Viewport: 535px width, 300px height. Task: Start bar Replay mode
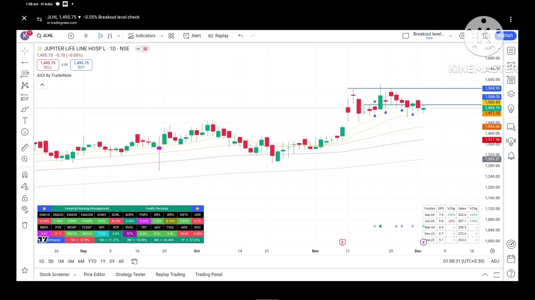[x=218, y=36]
